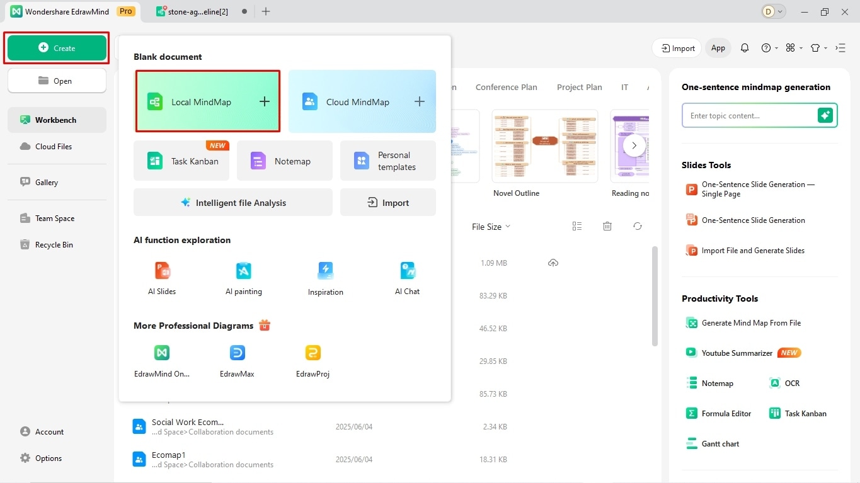860x483 pixels.
Task: Select the IT template tab
Action: pyautogui.click(x=624, y=87)
